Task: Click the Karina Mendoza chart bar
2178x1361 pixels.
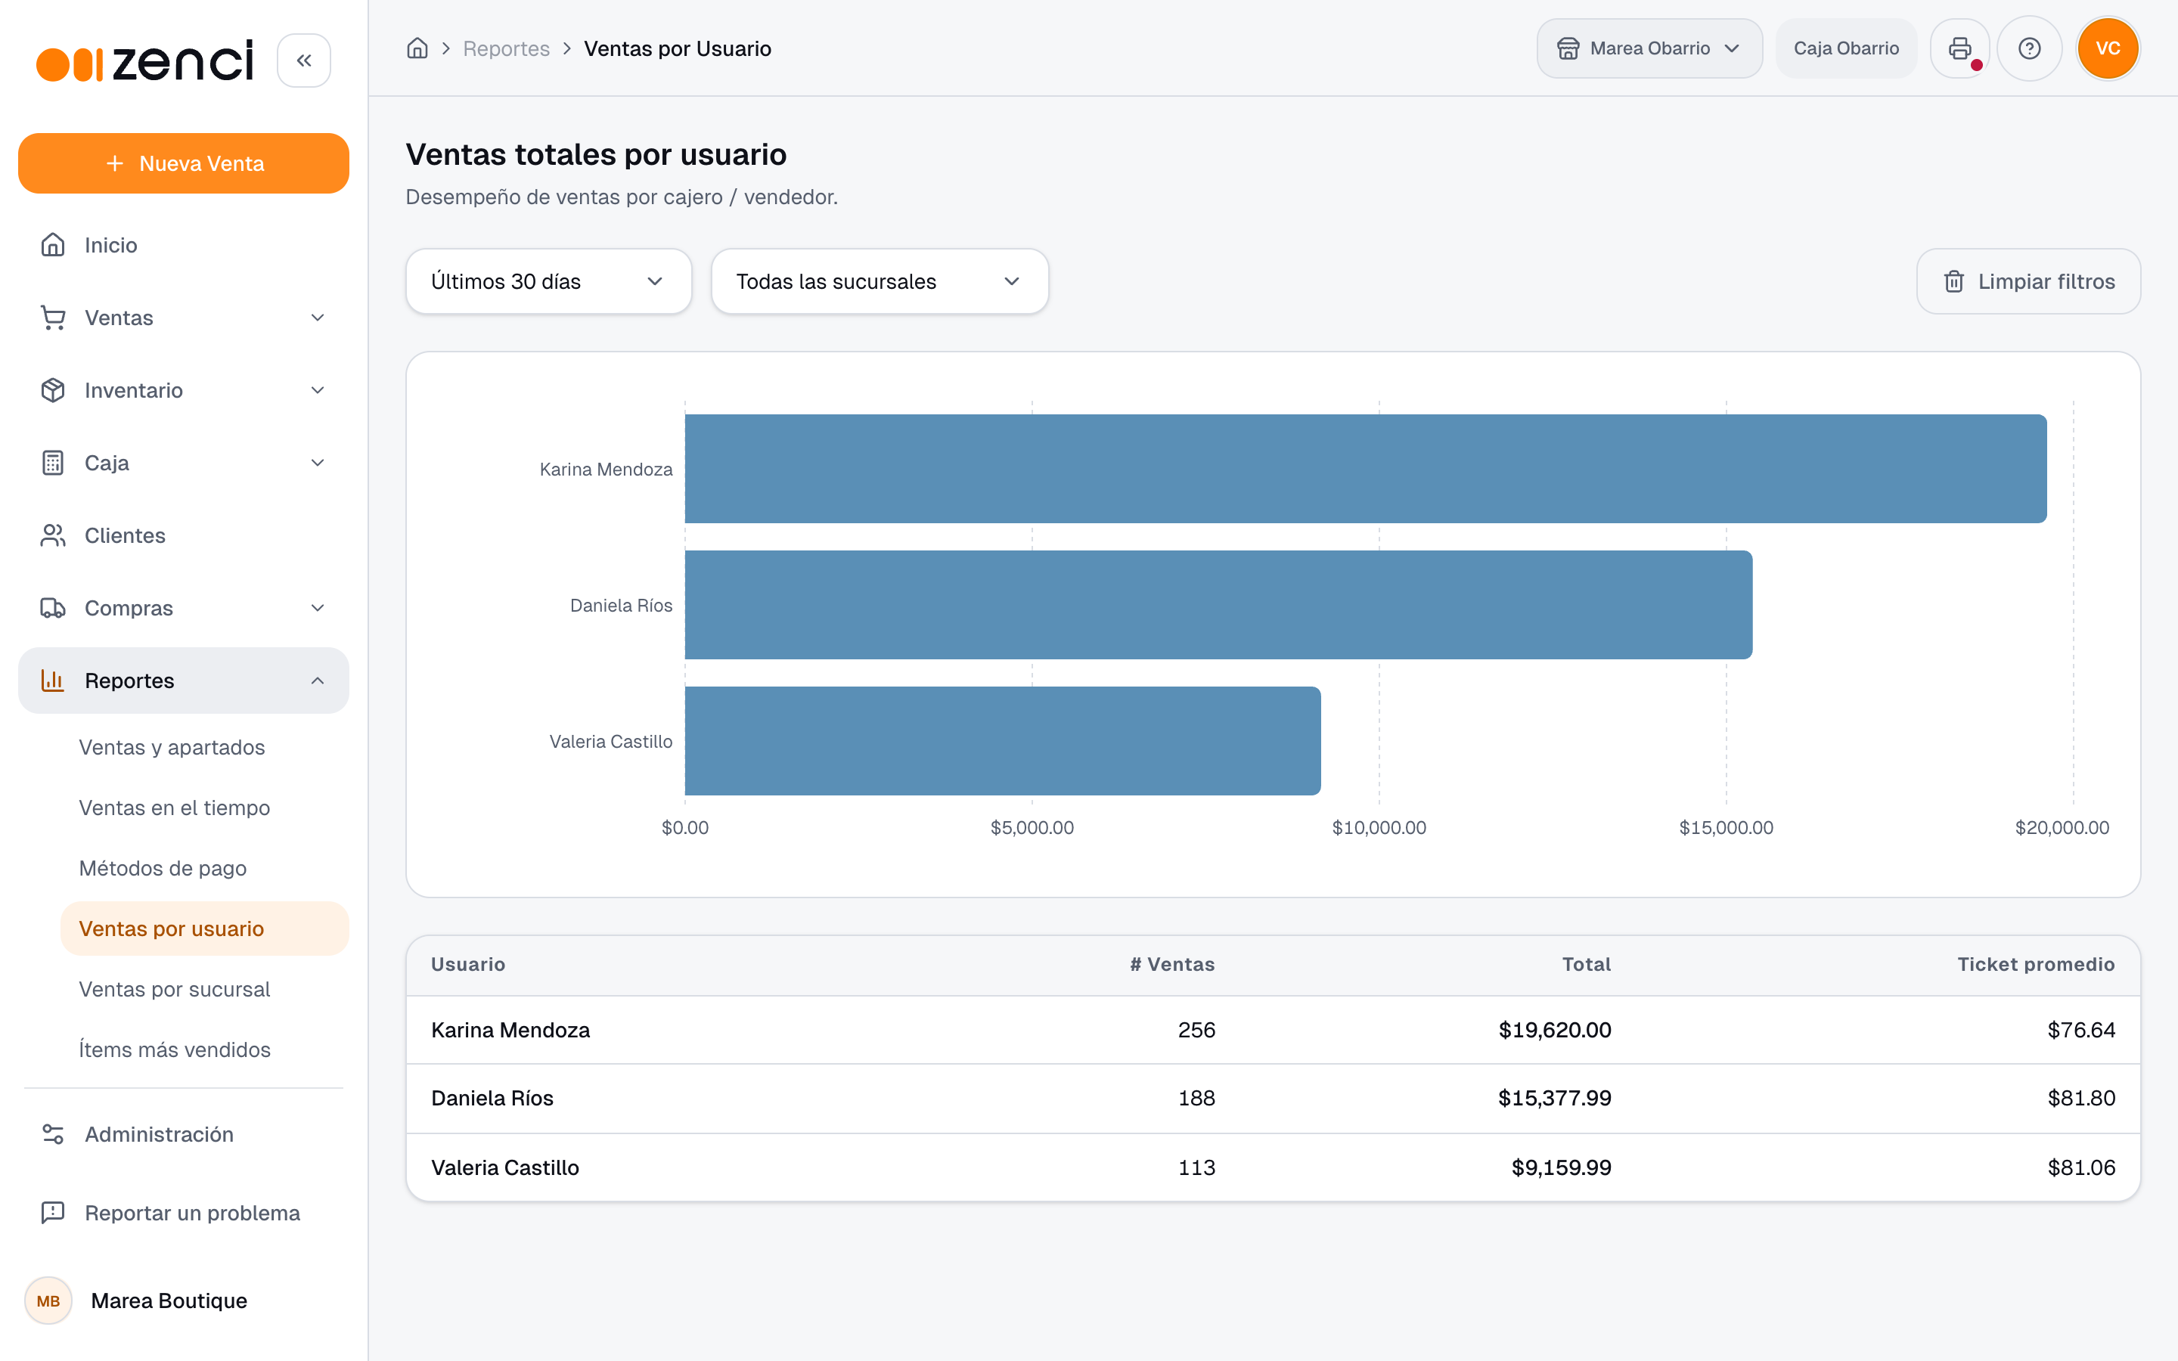Action: 1365,469
